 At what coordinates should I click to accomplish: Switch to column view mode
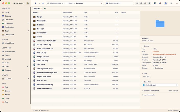tap(145, 3)
